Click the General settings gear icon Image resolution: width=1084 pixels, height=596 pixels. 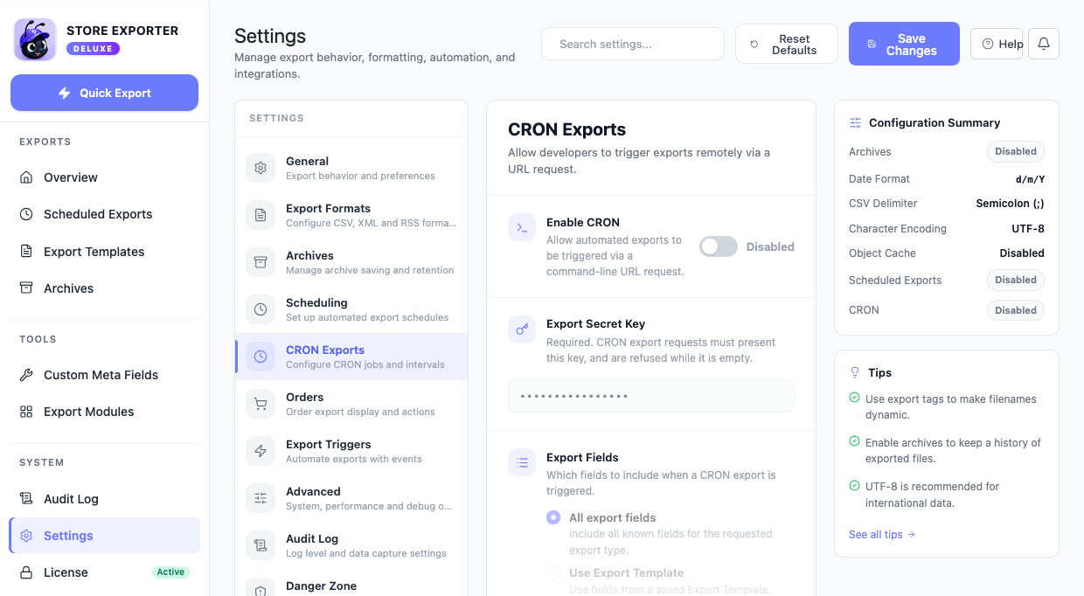tap(261, 168)
